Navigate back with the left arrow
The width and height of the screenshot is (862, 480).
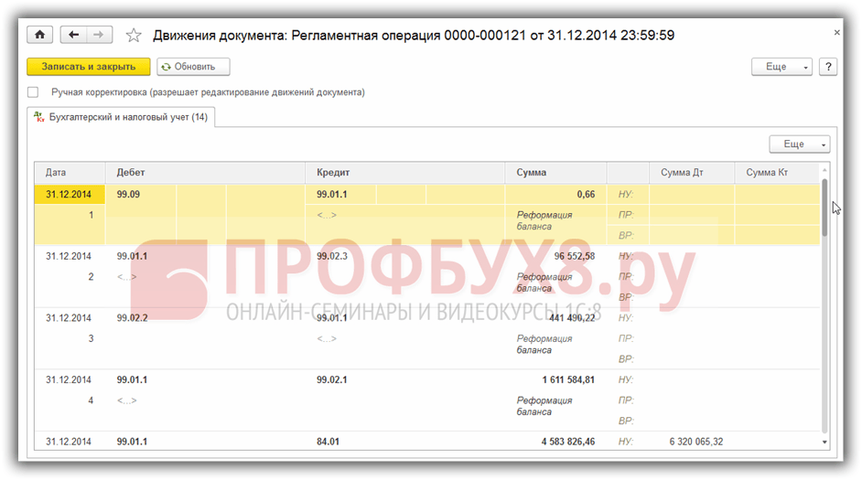(73, 35)
